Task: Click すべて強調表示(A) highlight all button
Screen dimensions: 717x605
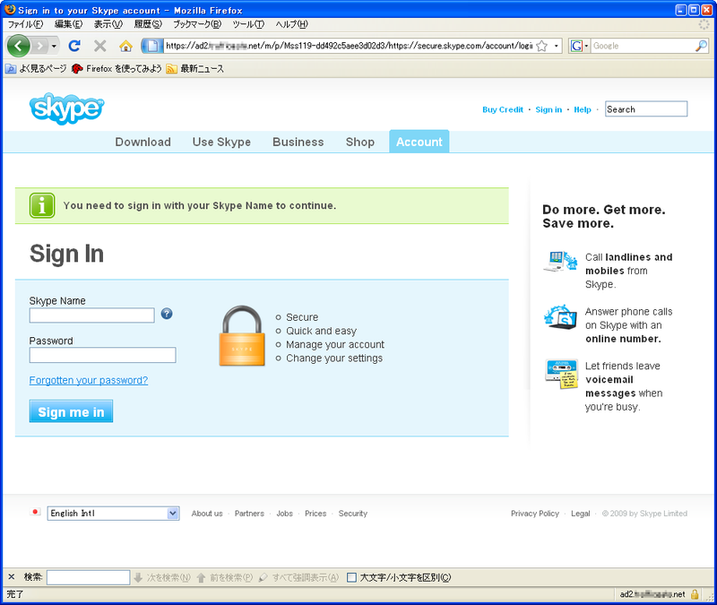Action: 298,577
